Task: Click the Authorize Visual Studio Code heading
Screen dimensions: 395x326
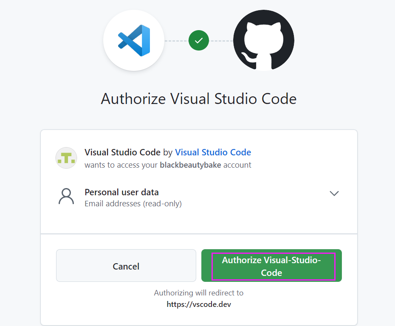Action: (198, 98)
